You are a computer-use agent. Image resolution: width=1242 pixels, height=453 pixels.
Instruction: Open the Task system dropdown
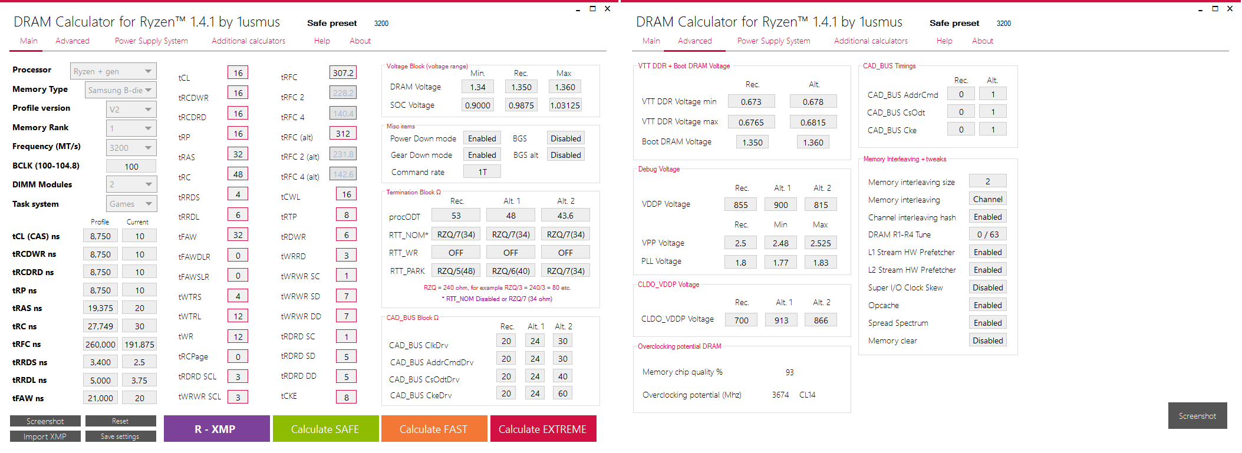click(131, 204)
